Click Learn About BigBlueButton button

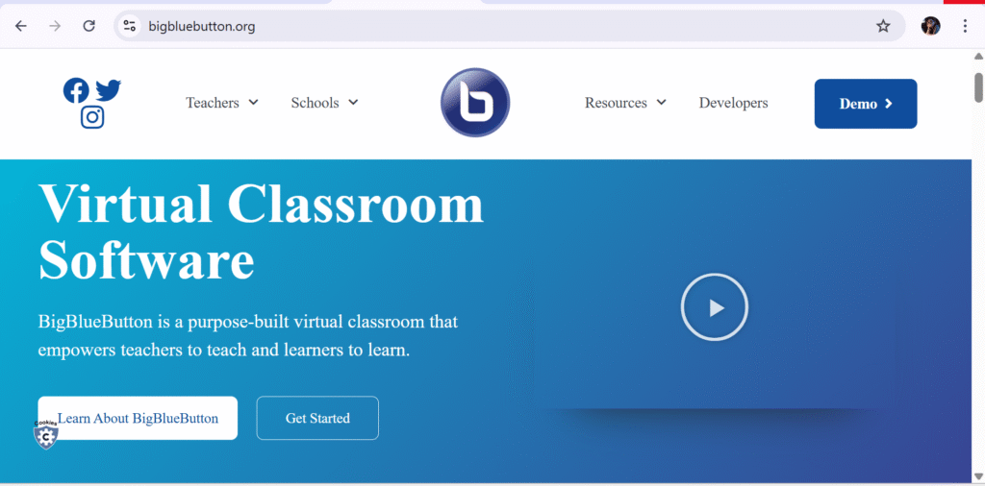(138, 418)
